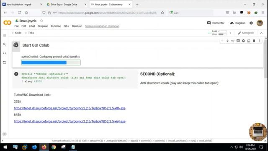Add a new code cell with + Kode
The width and height of the screenshot is (268, 151).
click(17, 33)
